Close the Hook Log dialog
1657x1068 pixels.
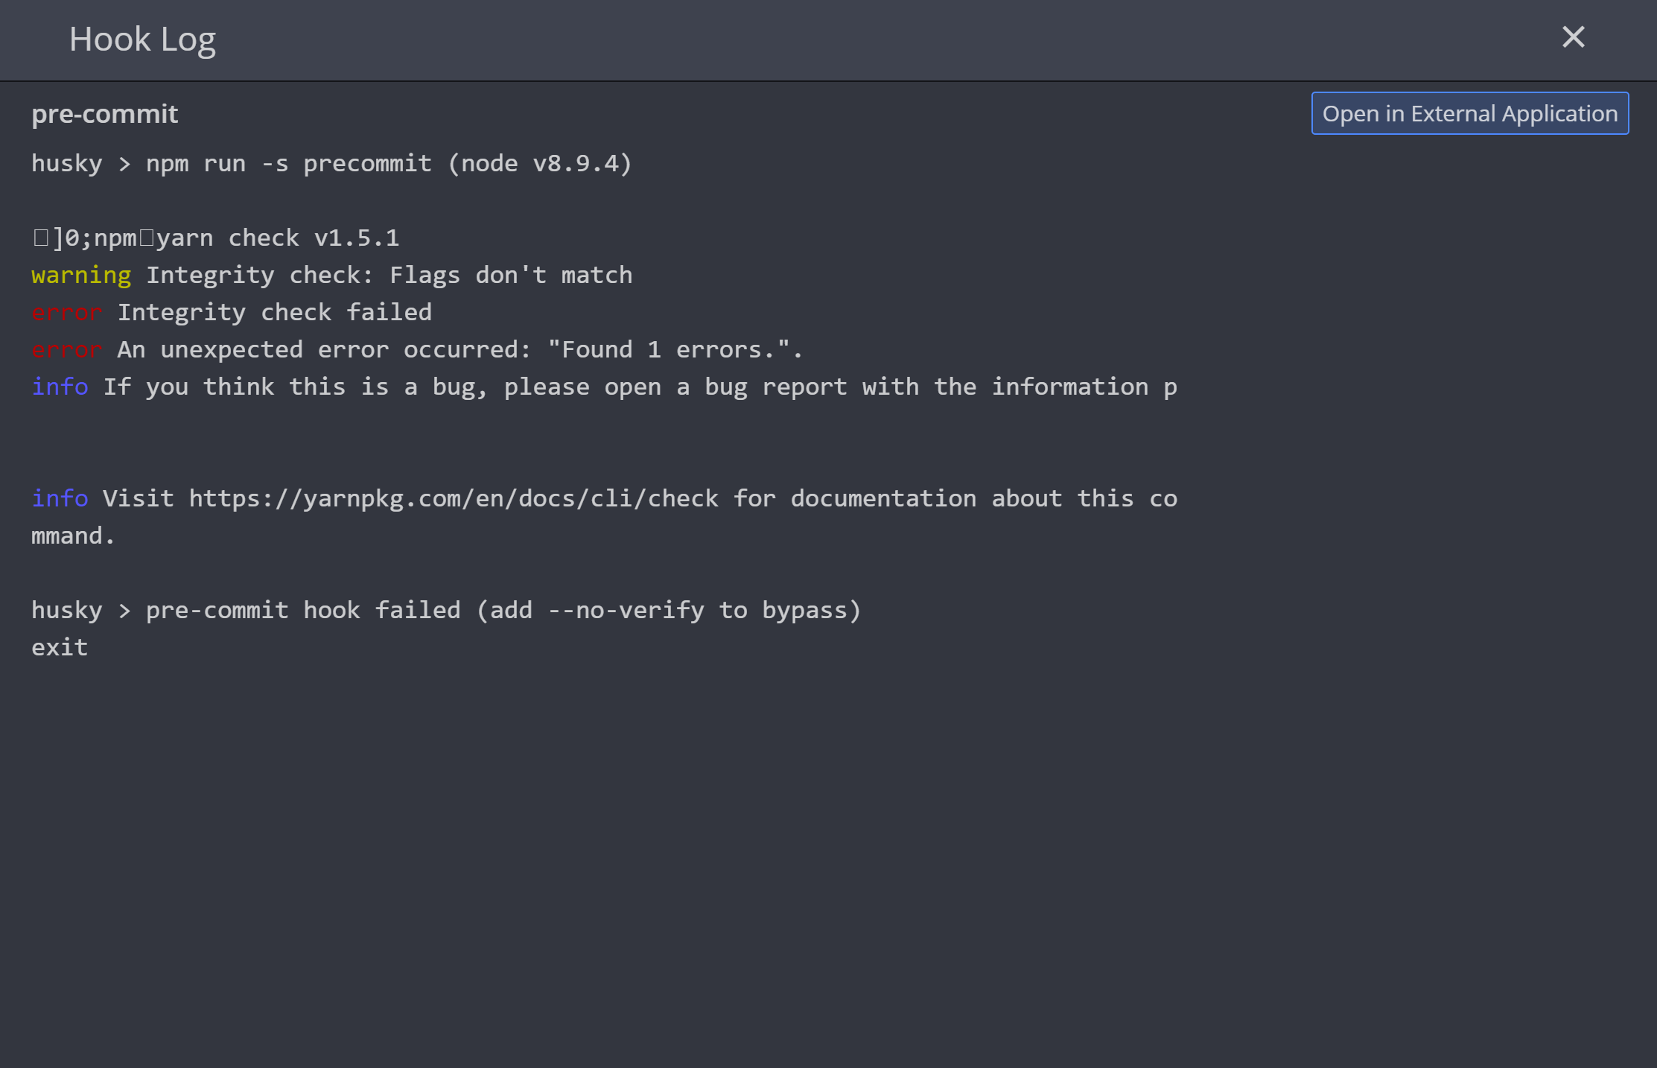coord(1573,37)
